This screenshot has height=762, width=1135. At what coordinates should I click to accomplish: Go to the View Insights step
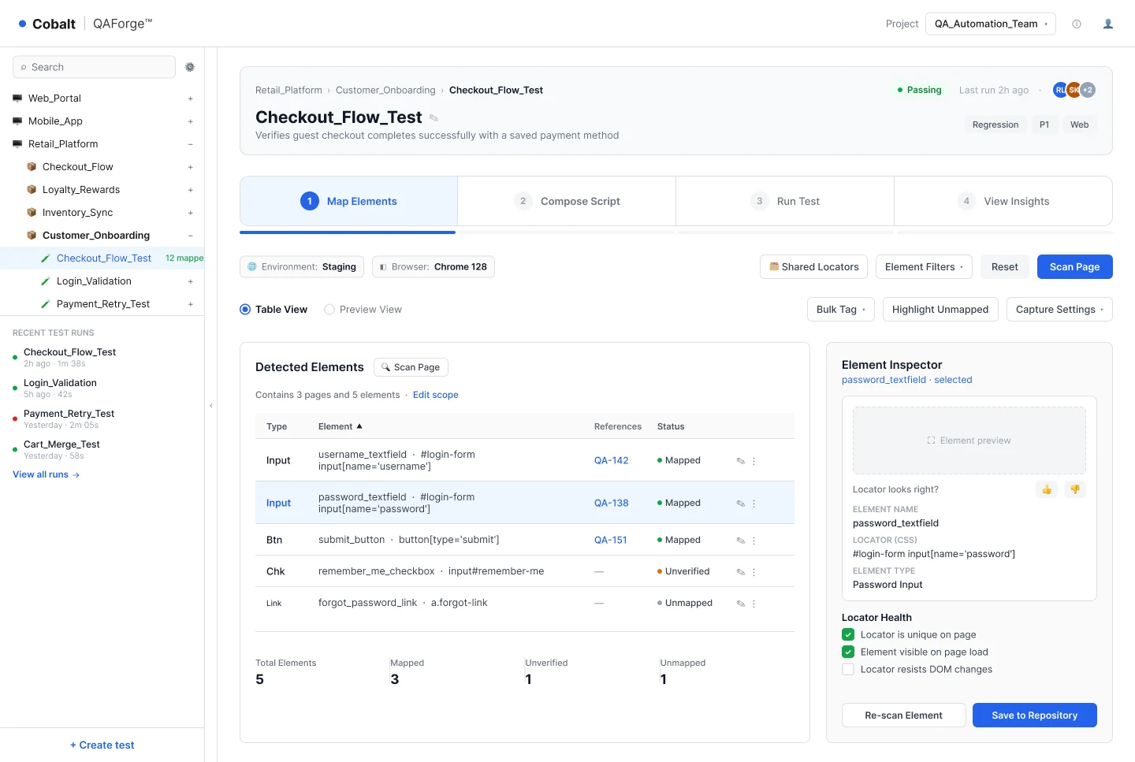tap(1003, 201)
